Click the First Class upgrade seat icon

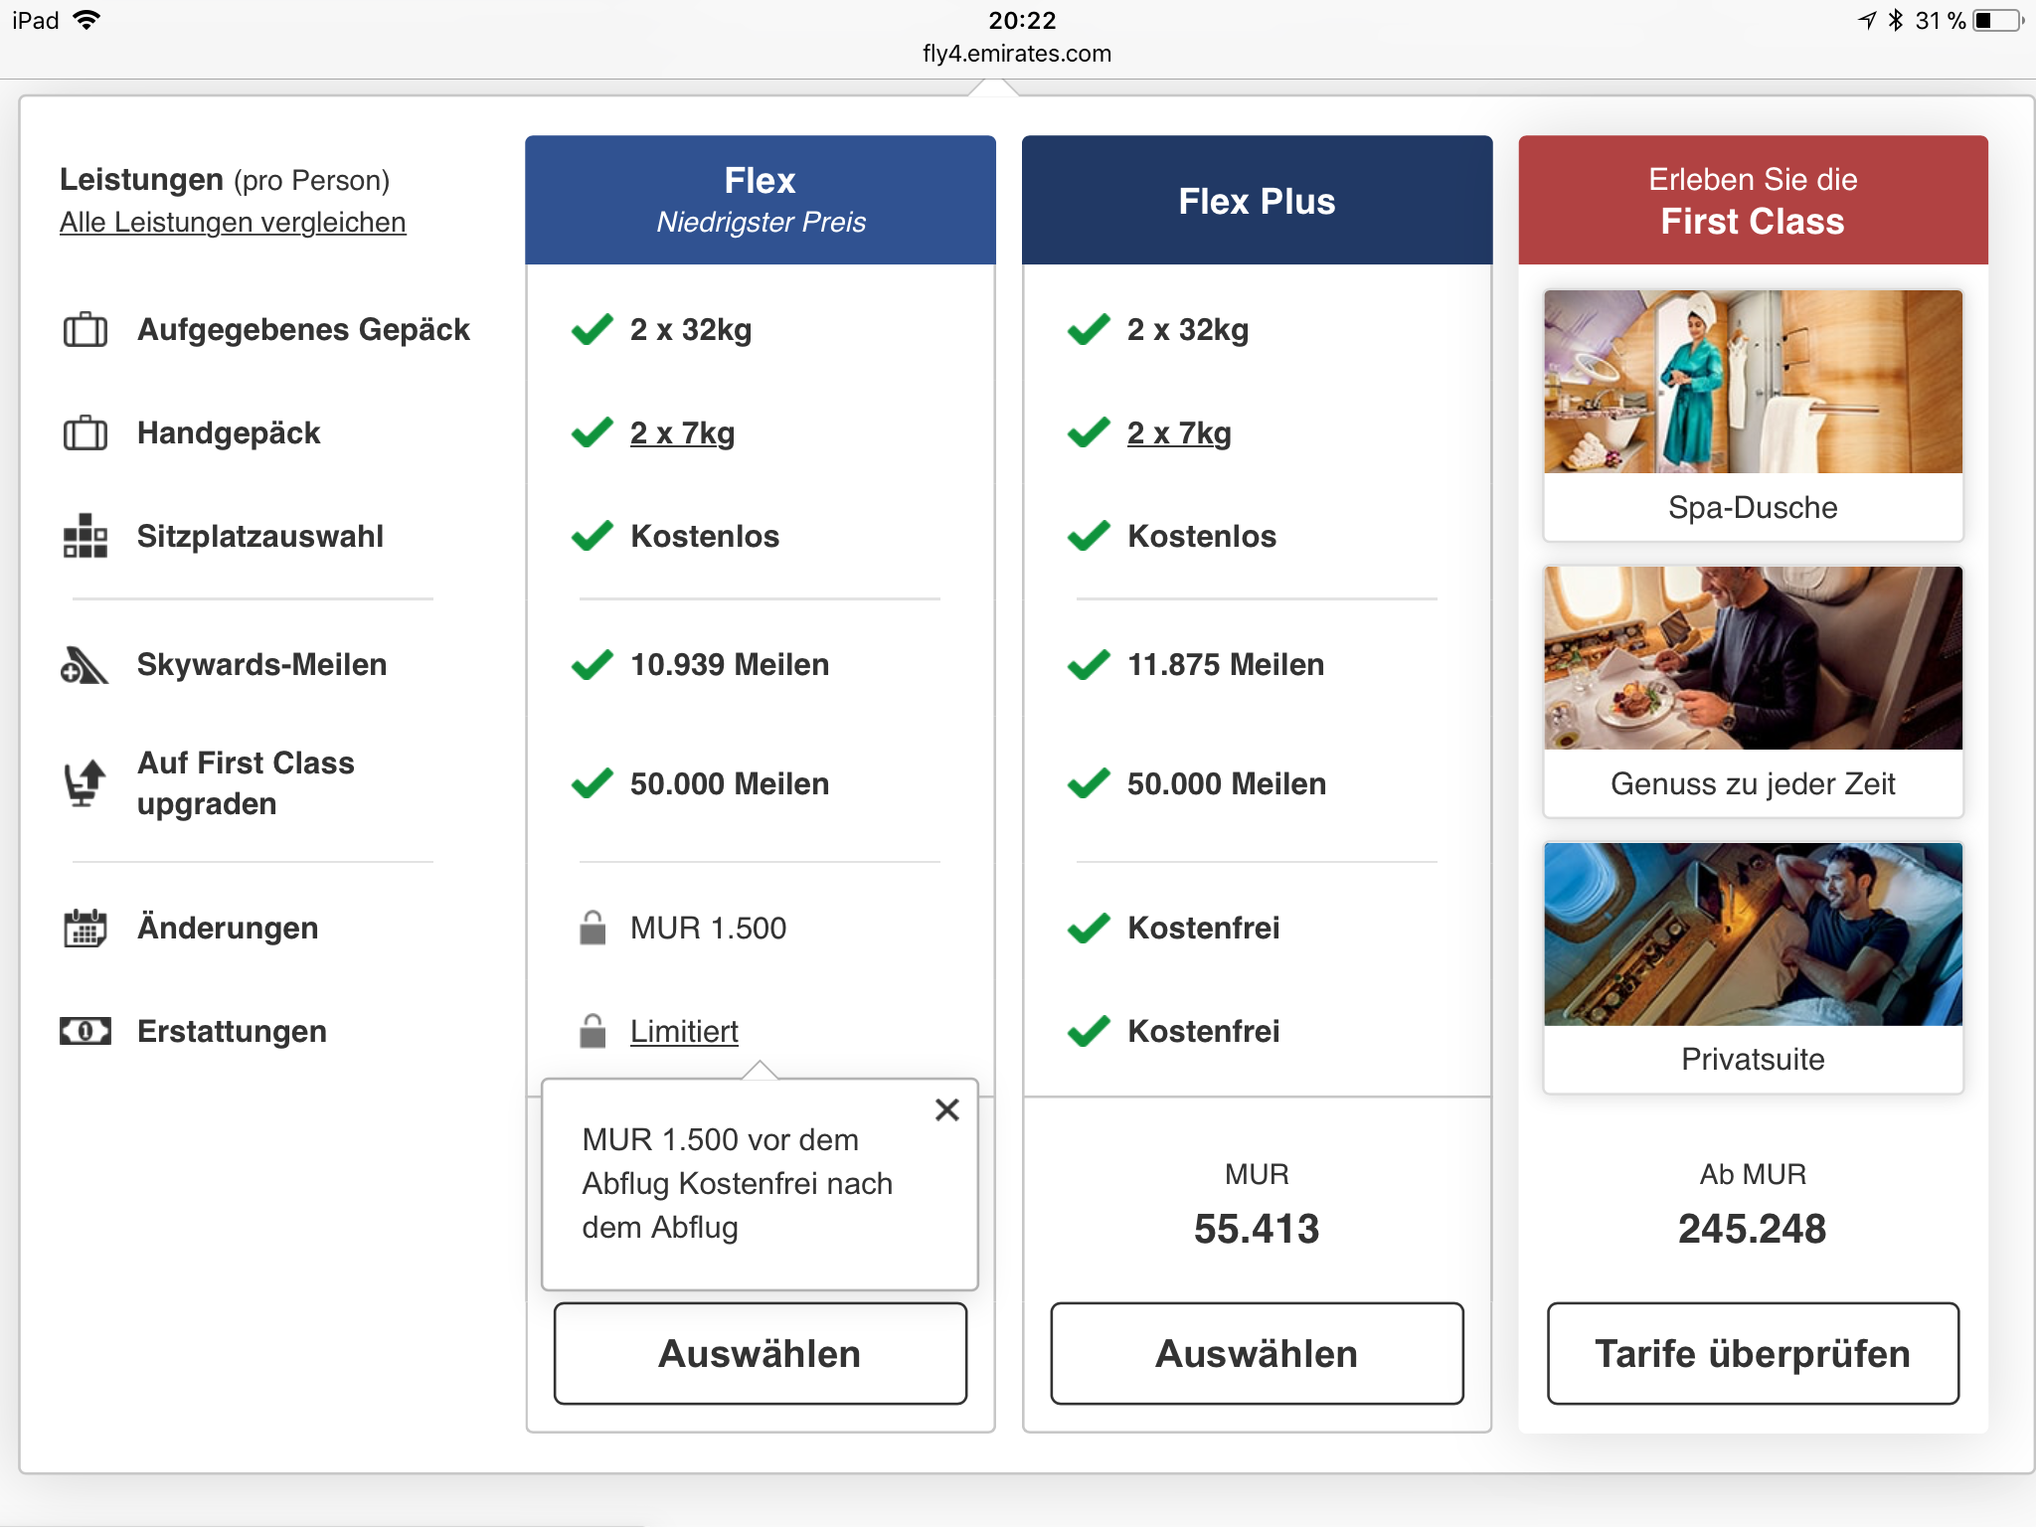(85, 783)
